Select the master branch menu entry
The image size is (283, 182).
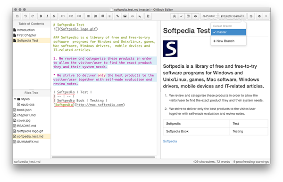coord(228,32)
